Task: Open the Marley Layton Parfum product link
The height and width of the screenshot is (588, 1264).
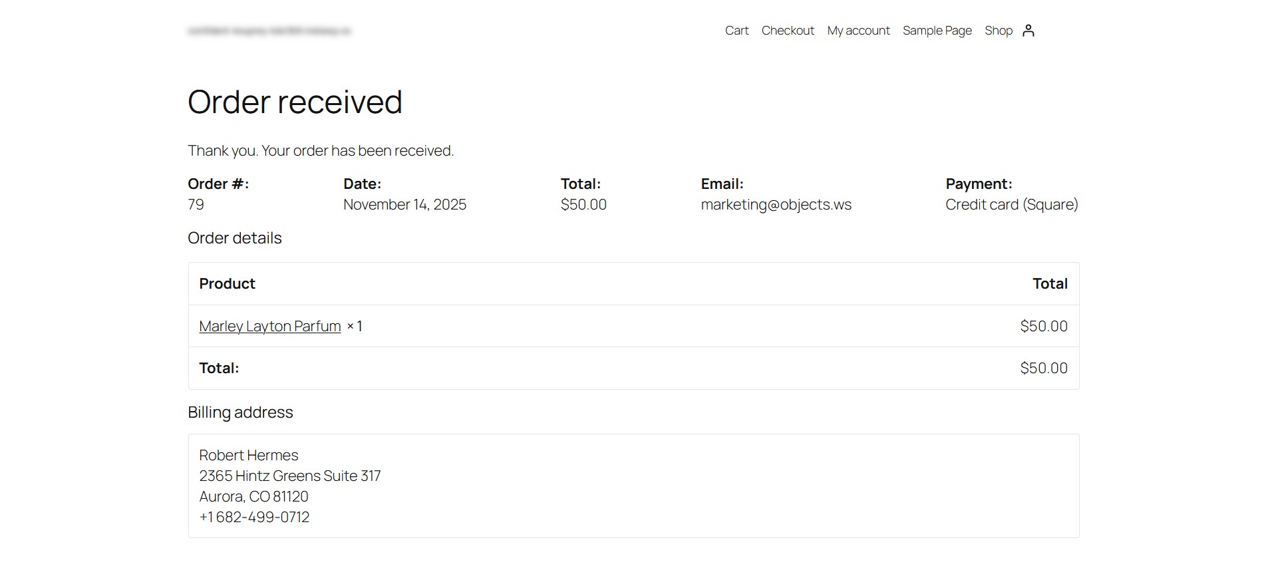Action: (269, 327)
